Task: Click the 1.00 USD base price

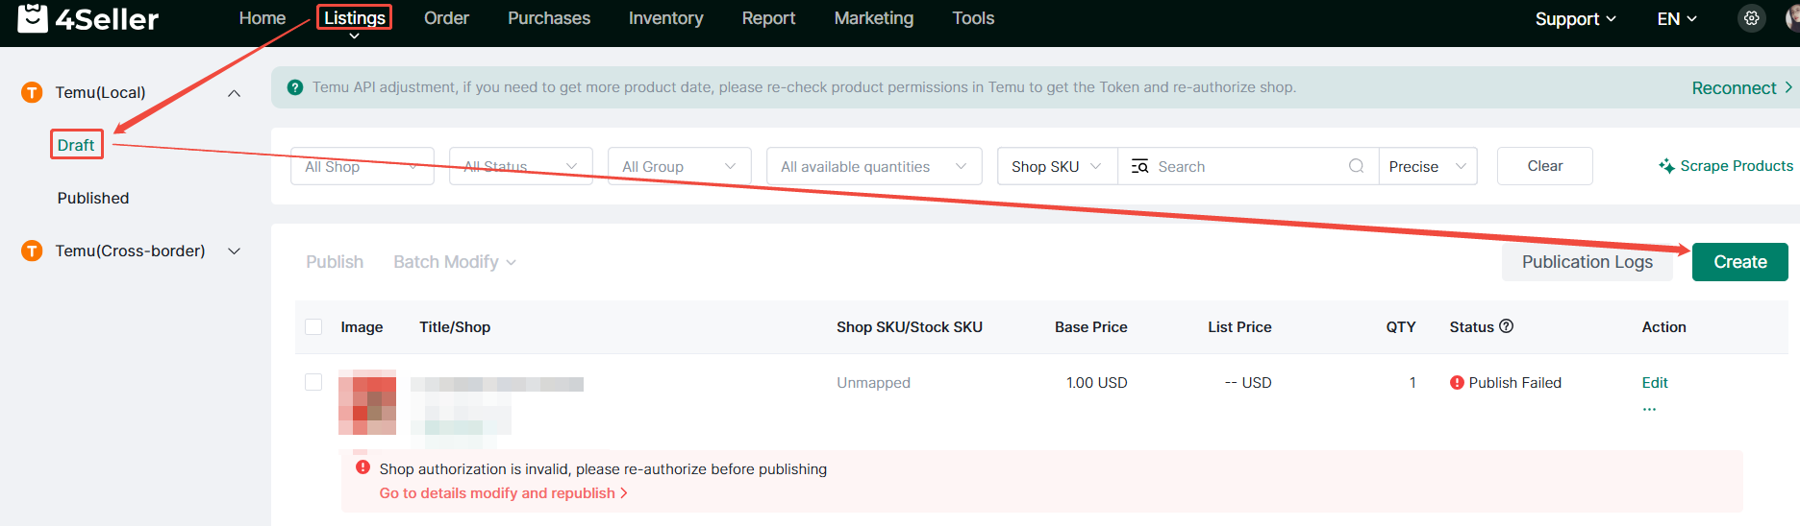Action: click(1096, 382)
